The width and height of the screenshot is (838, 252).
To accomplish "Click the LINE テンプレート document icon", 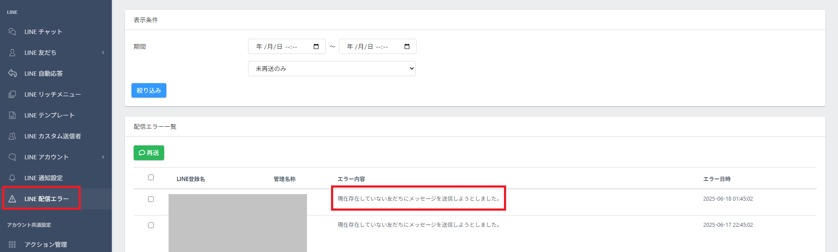I will click(x=12, y=115).
